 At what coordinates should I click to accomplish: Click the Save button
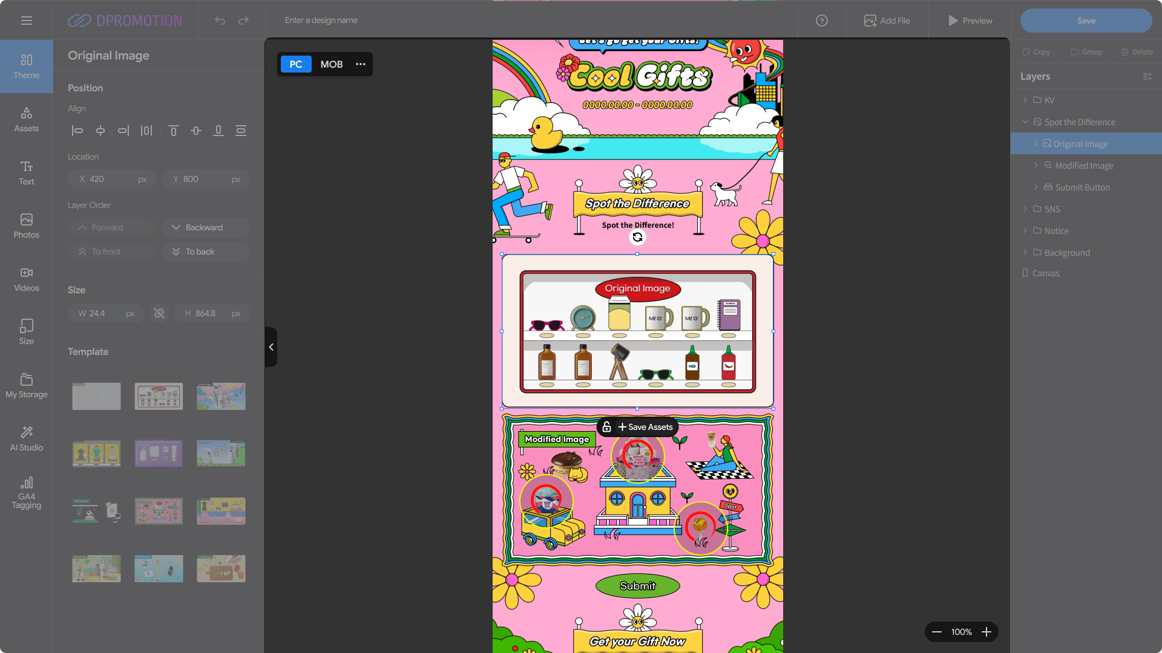pos(1086,21)
